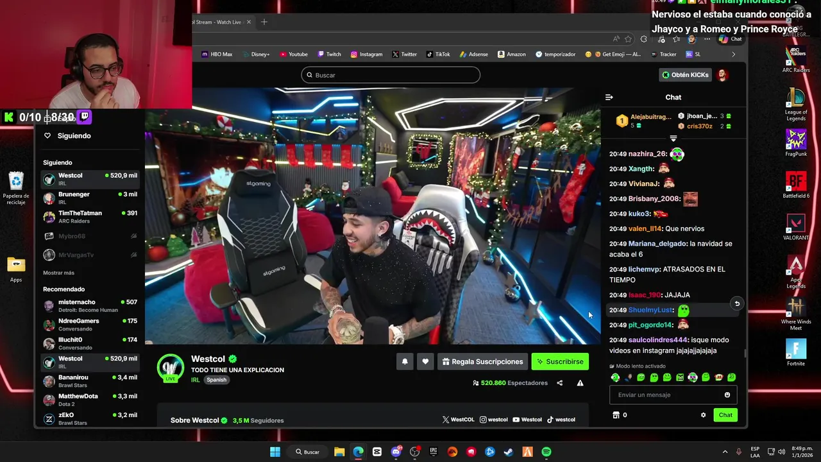Click the IRL category link under title
The width and height of the screenshot is (821, 462).
click(x=195, y=380)
